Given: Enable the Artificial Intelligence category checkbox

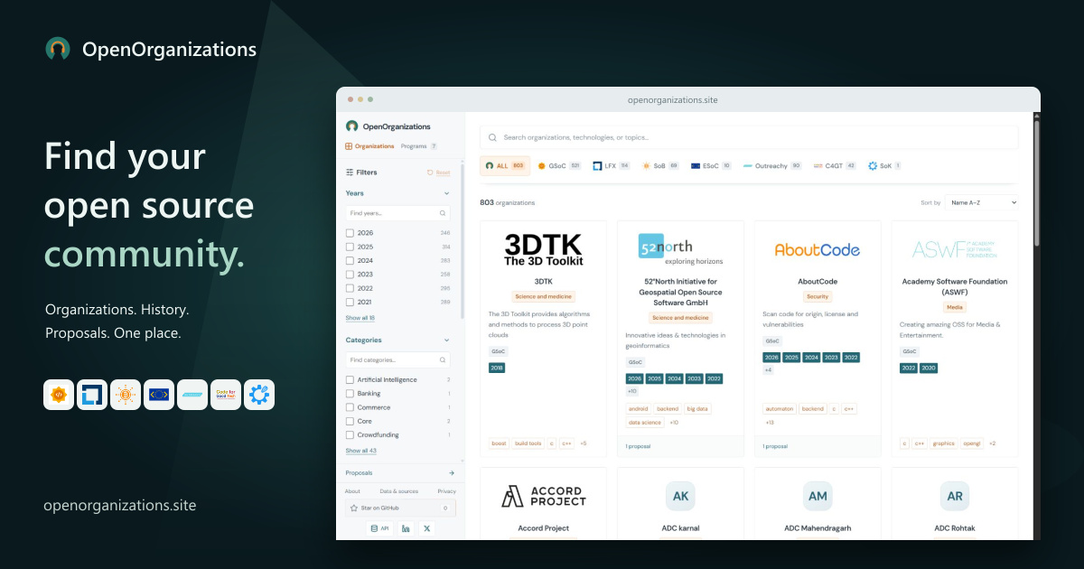Looking at the screenshot, I should (350, 380).
